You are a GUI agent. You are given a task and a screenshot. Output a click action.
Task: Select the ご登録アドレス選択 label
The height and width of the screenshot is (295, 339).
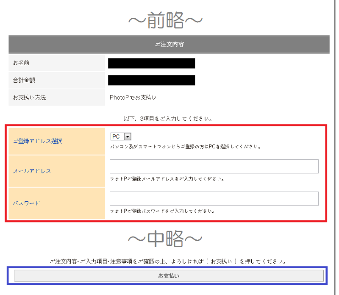(37, 141)
